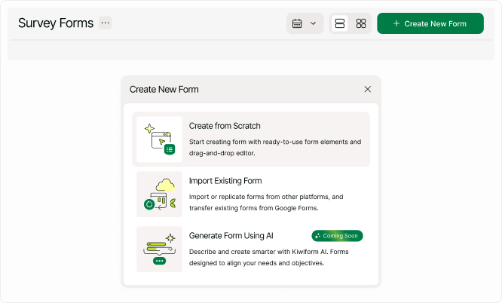Click description starting 'Describe and create smarter'
Viewport: 502px width, 303px height.
click(268, 257)
